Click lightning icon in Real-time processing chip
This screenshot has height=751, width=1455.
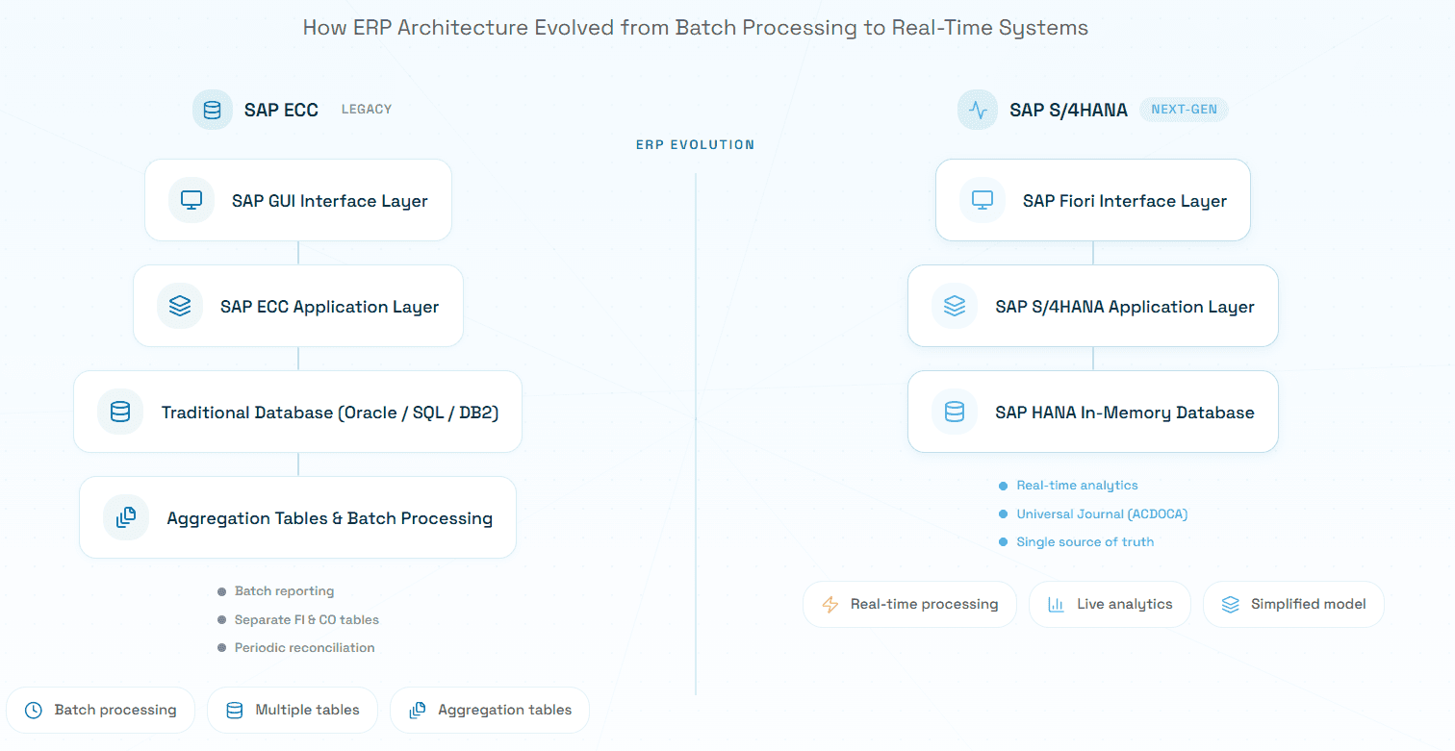point(830,605)
